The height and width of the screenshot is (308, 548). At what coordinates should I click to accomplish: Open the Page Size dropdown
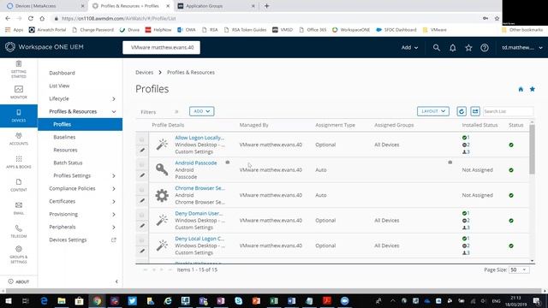click(x=519, y=269)
